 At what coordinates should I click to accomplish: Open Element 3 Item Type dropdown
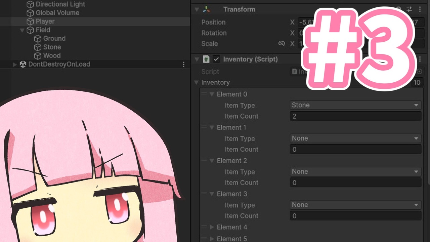pyautogui.click(x=355, y=205)
